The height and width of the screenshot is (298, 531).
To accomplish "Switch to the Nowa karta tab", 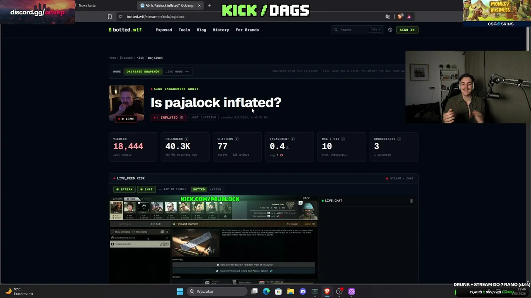I will click(x=87, y=5).
